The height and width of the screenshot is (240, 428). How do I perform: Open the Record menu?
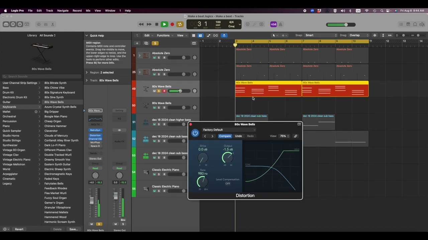(77, 11)
